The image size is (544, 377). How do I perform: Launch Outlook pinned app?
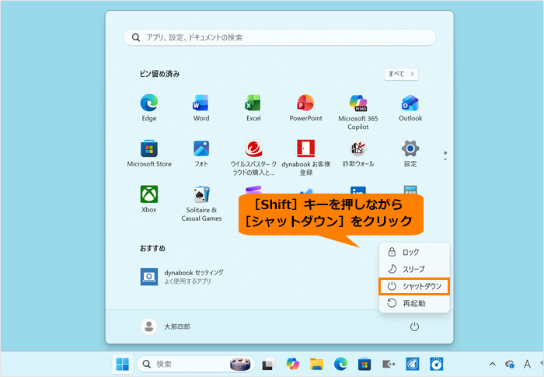(x=410, y=108)
